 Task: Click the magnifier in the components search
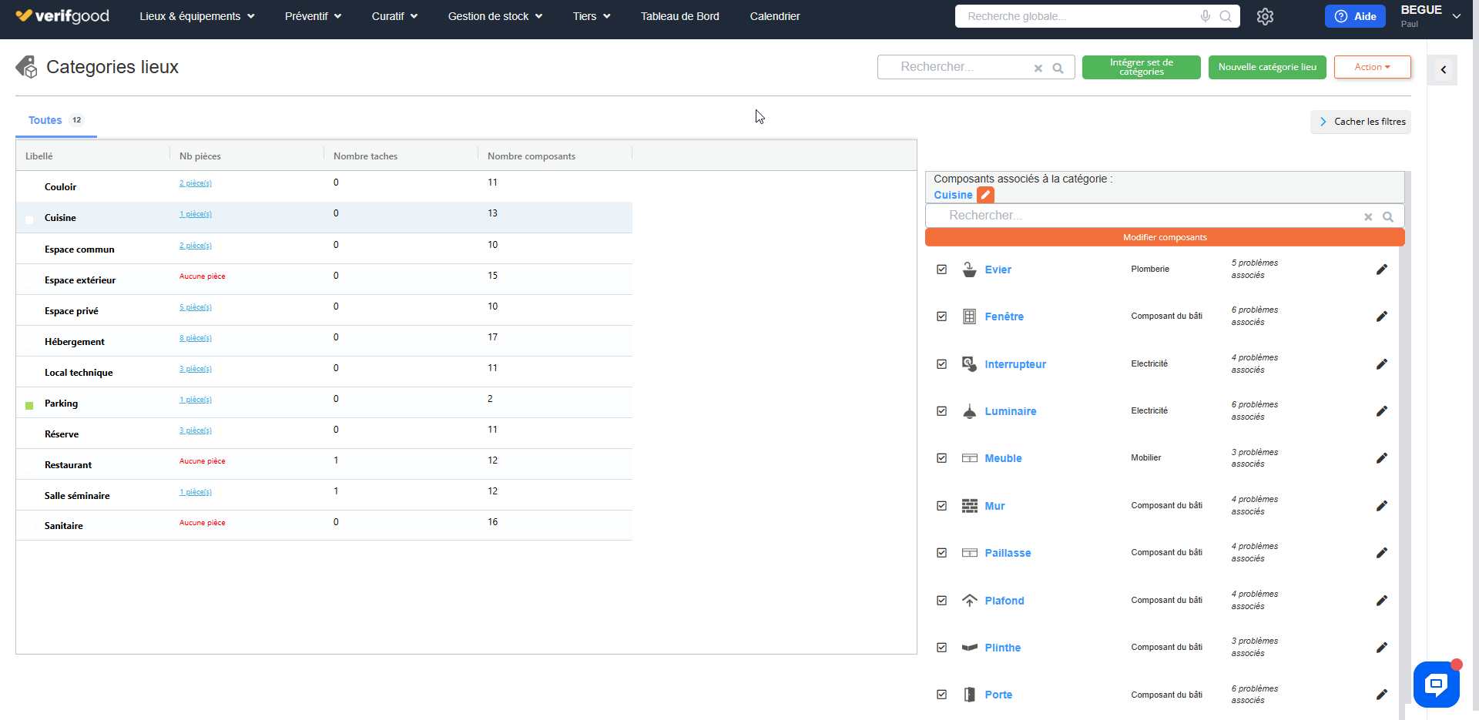[x=1388, y=216]
